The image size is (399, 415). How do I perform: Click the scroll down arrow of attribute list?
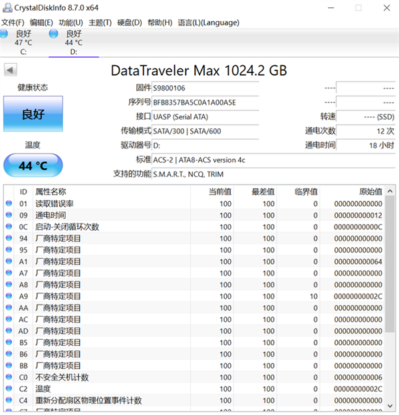390,406
